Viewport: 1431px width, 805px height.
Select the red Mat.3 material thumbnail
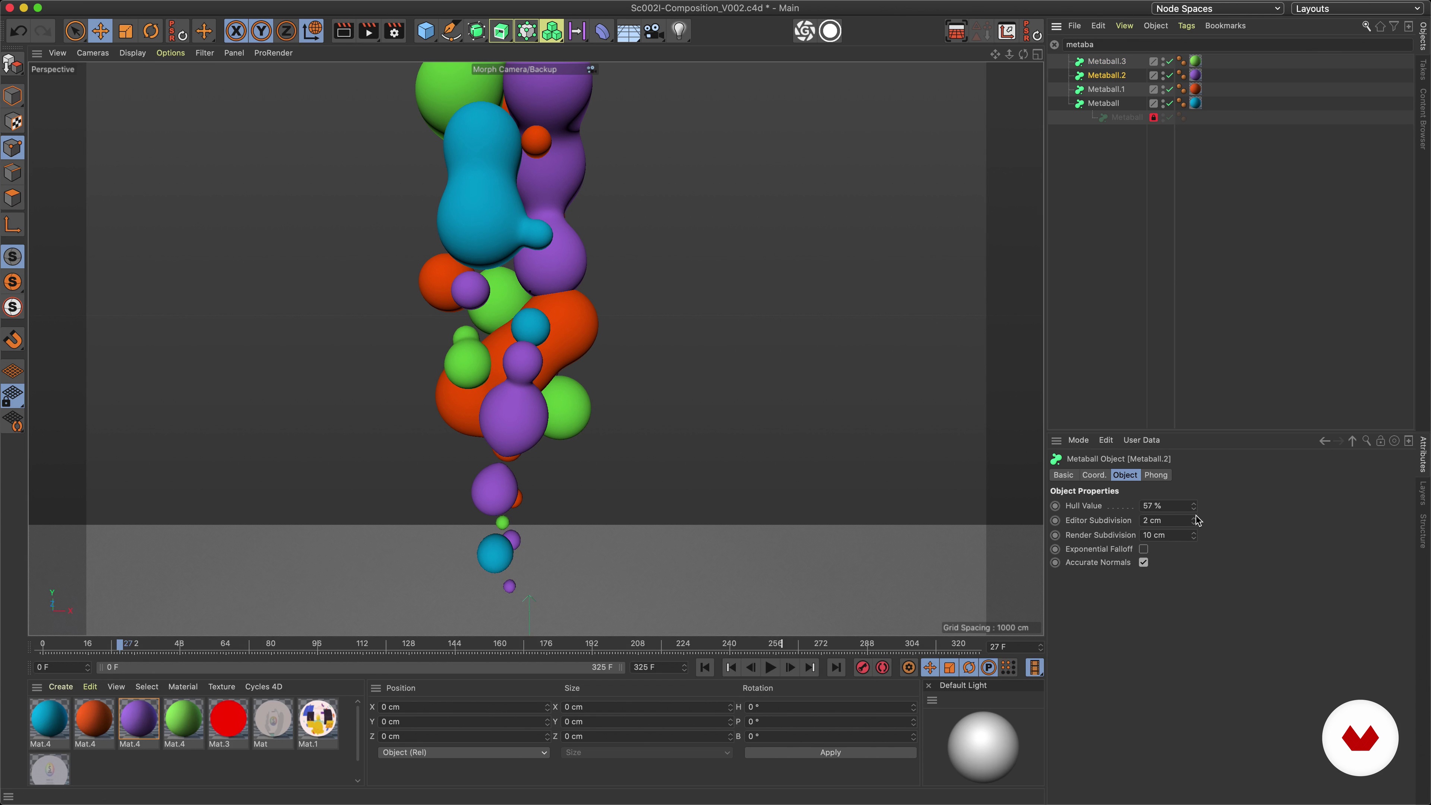(x=228, y=718)
